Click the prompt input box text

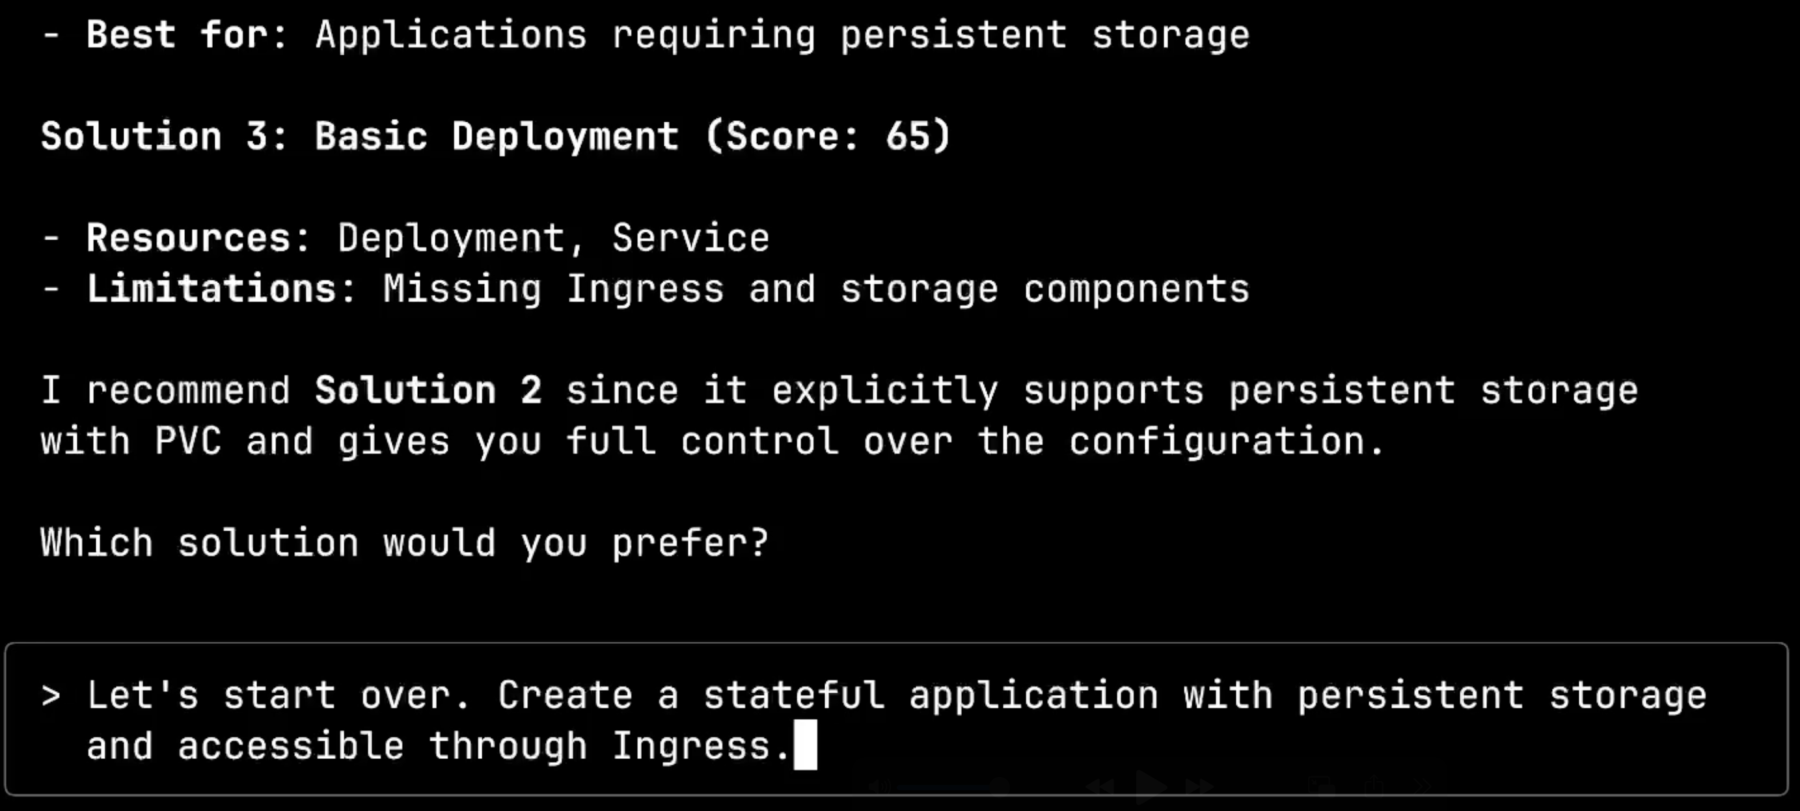pyautogui.click(x=896, y=719)
